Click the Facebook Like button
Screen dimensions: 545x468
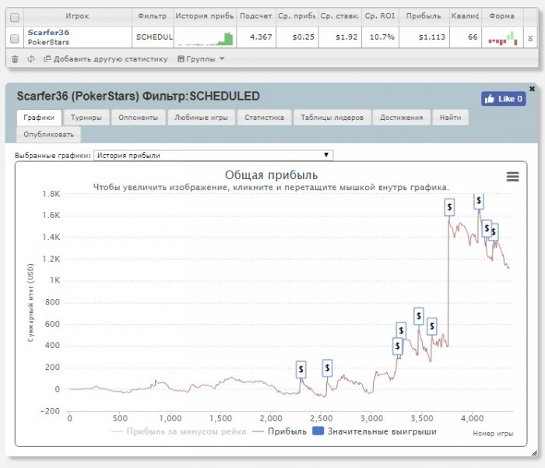(x=503, y=99)
